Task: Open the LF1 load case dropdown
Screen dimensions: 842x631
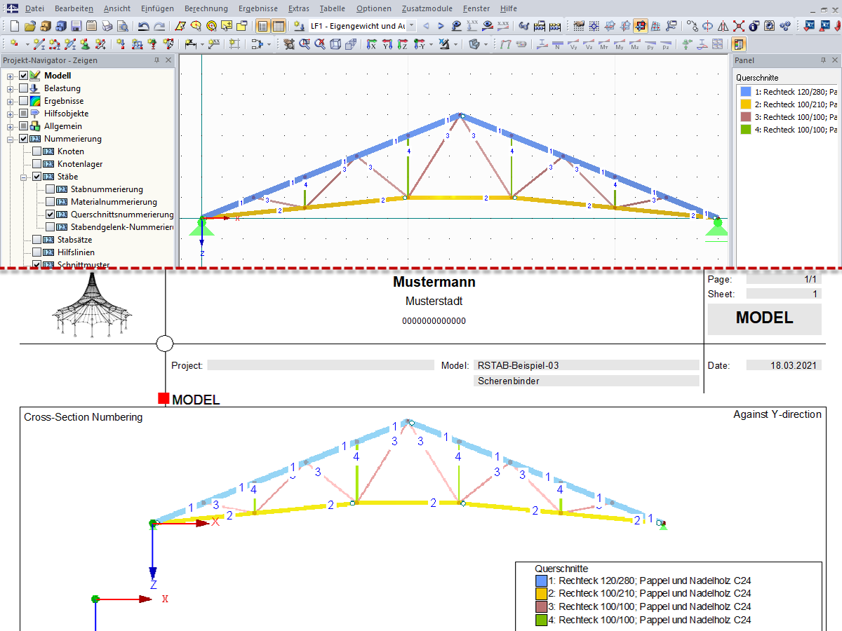Action: point(411,26)
